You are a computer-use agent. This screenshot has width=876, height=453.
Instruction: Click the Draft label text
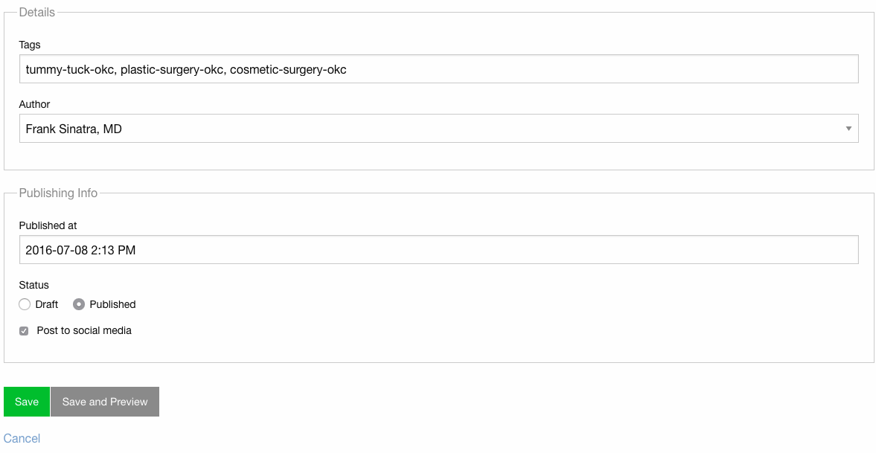click(x=47, y=304)
